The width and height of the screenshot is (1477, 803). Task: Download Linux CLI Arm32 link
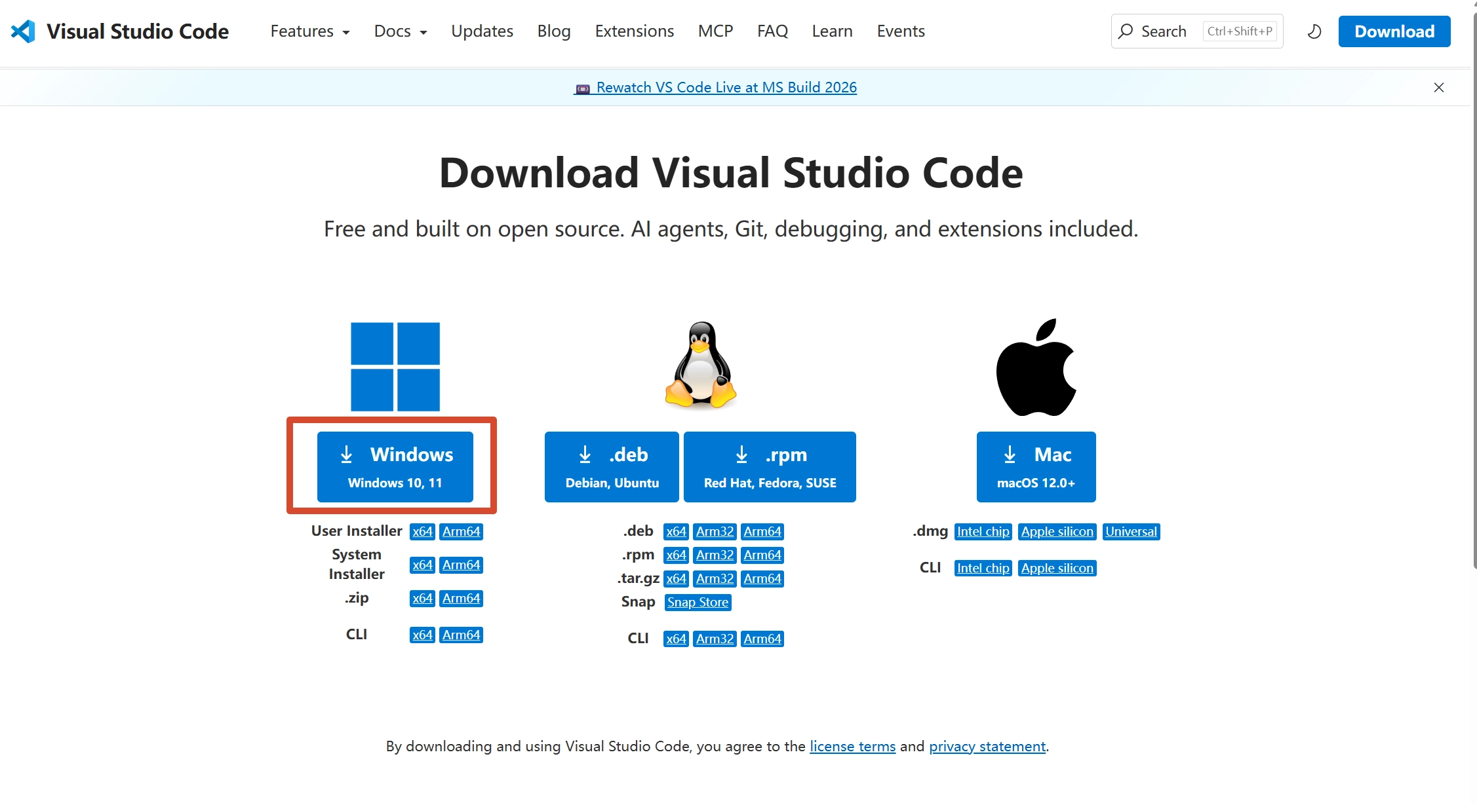(x=715, y=639)
